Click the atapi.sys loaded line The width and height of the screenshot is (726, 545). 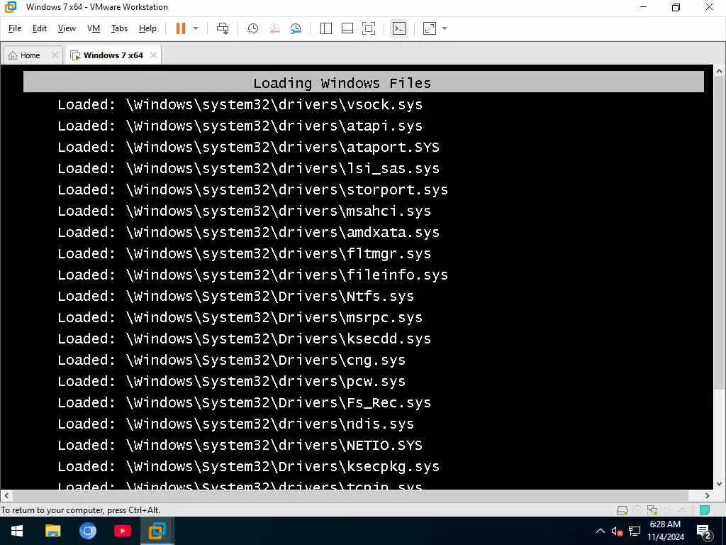point(240,126)
